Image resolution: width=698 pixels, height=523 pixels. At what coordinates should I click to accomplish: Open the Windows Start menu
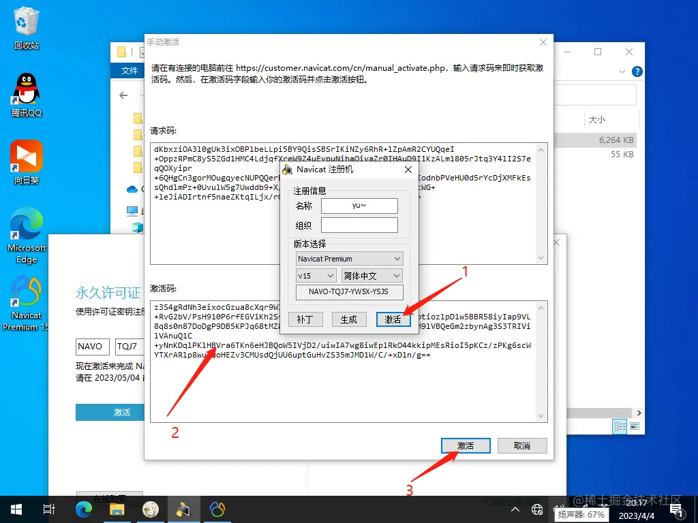coord(16,509)
